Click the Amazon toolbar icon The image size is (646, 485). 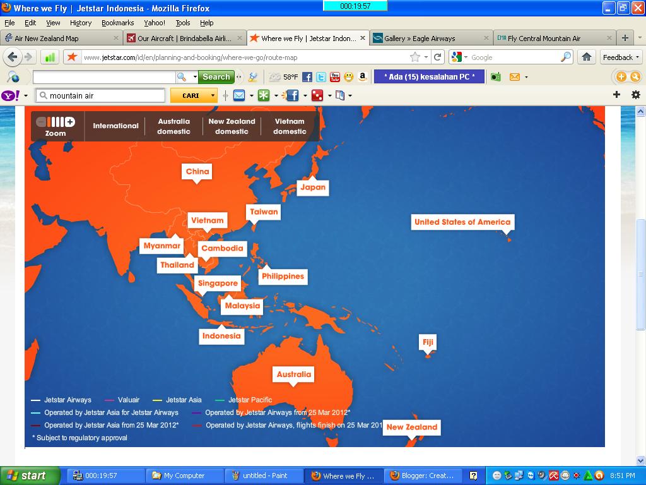362,77
